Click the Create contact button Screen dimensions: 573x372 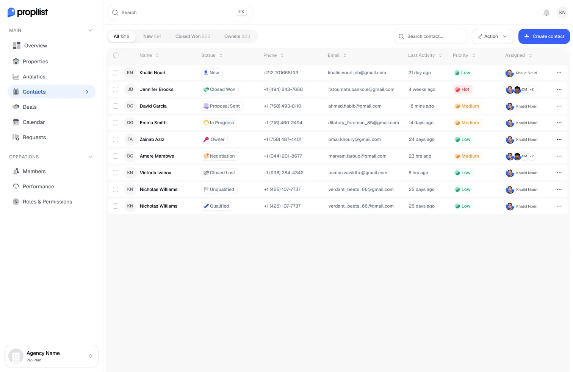(x=544, y=36)
